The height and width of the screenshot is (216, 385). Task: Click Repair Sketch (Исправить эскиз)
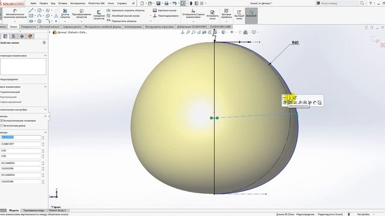click(x=212, y=14)
